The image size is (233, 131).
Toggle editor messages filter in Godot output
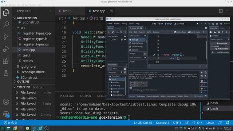pos(203,92)
